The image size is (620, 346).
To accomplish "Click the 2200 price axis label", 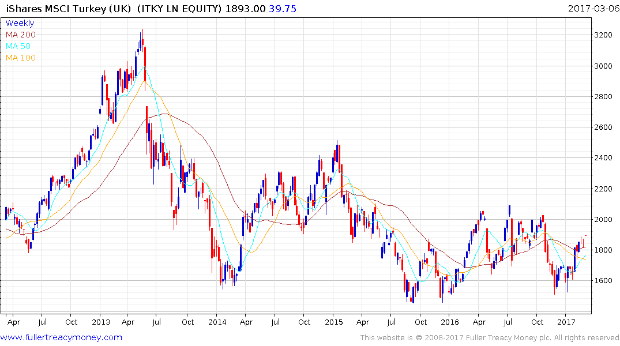I will pyautogui.click(x=603, y=189).
